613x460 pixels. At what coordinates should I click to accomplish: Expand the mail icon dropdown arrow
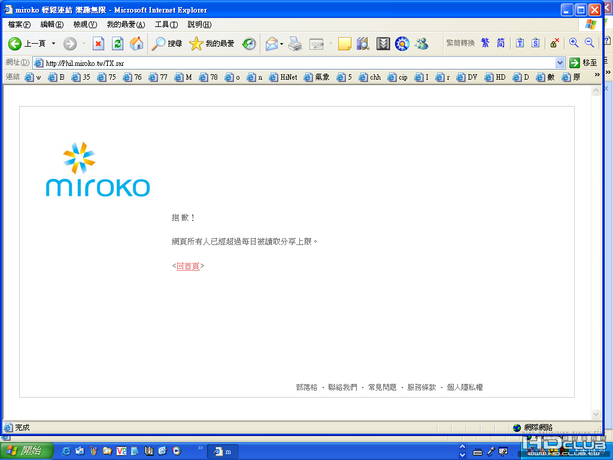point(281,43)
